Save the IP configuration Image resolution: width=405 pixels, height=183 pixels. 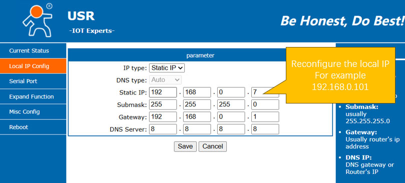[185, 146]
